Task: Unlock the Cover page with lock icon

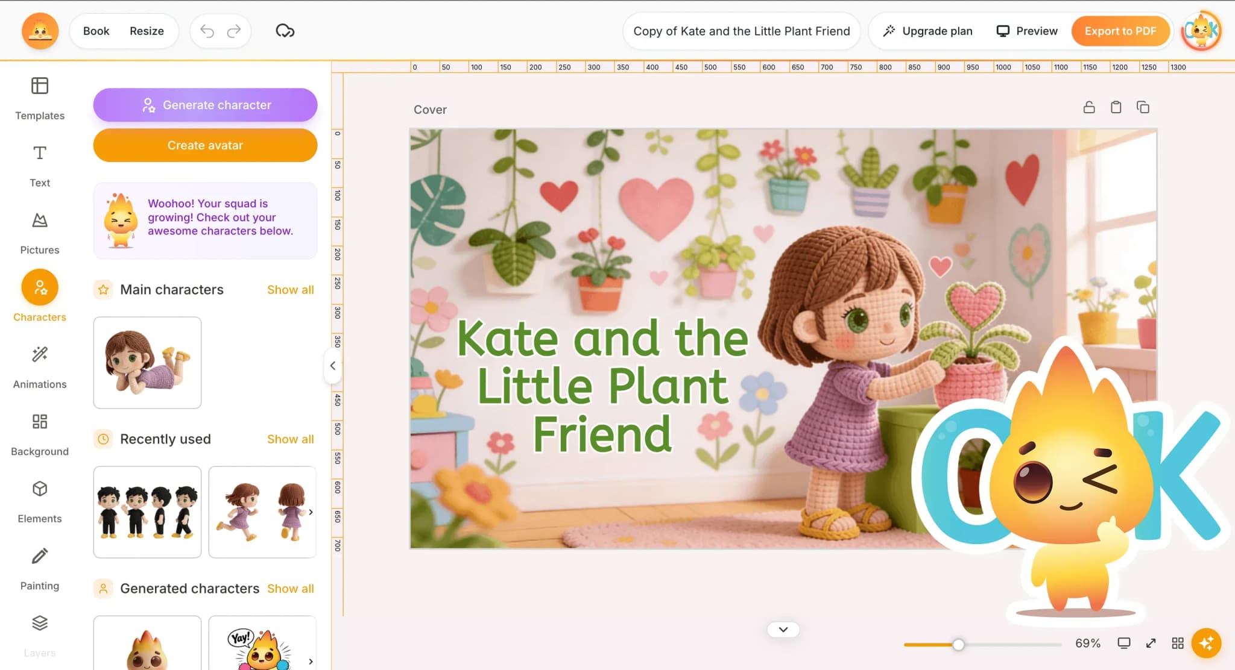Action: coord(1089,107)
